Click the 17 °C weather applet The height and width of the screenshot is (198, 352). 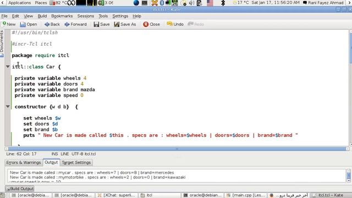(241, 3)
